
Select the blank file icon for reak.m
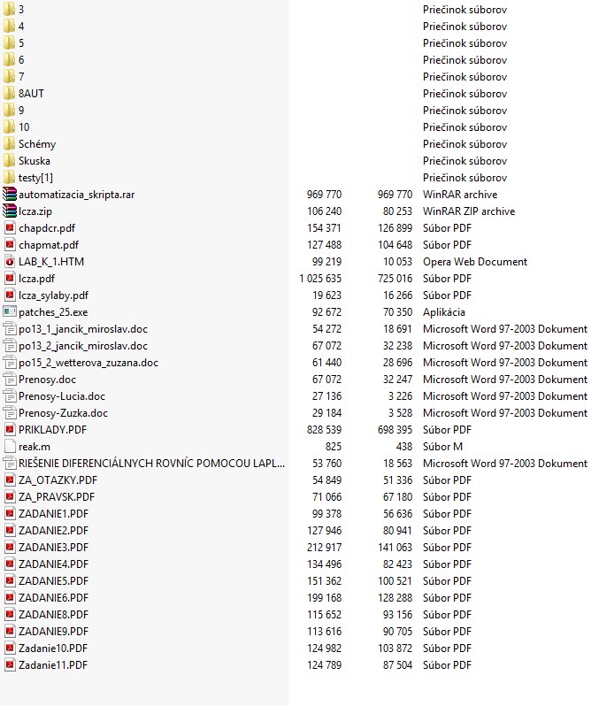(10, 447)
